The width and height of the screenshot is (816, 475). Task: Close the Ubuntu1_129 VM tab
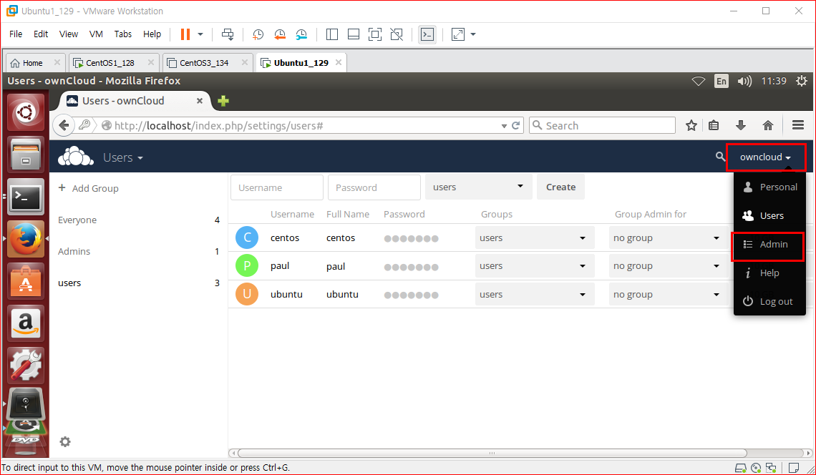[339, 62]
